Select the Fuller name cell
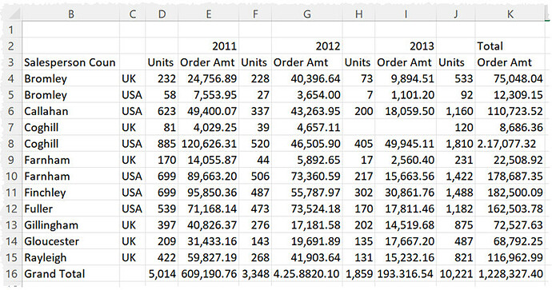Screen dimensions: 552x290 coord(70,209)
